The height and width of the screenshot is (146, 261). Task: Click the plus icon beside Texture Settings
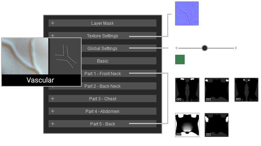tap(53, 36)
